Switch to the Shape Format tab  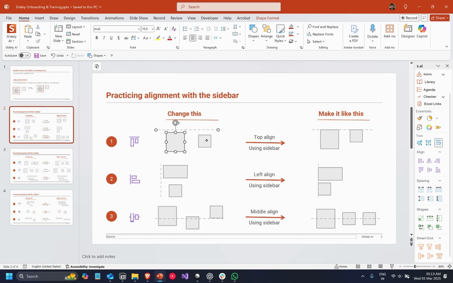click(267, 18)
